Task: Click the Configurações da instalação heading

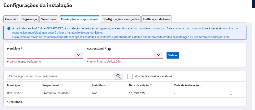Action: [38, 5]
